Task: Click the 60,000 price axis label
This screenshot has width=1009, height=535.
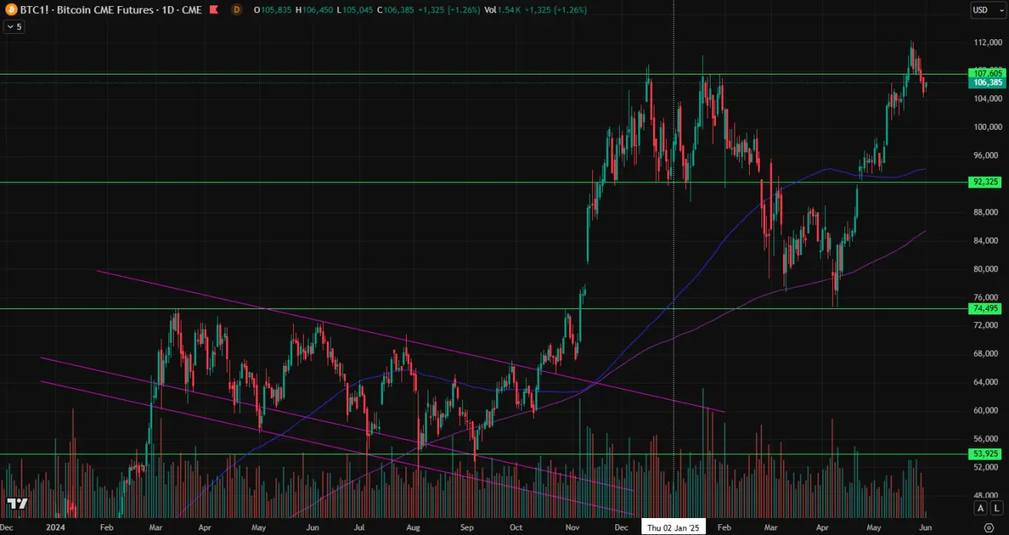Action: click(x=987, y=410)
